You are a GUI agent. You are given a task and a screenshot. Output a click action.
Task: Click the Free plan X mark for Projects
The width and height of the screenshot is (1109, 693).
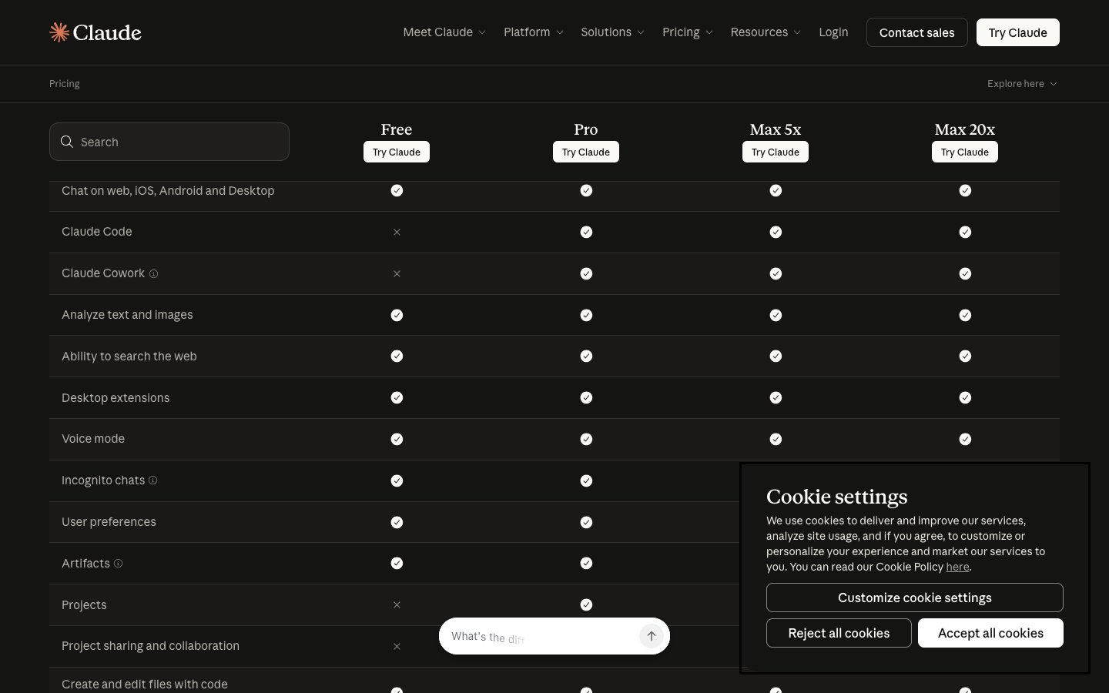pos(397,605)
